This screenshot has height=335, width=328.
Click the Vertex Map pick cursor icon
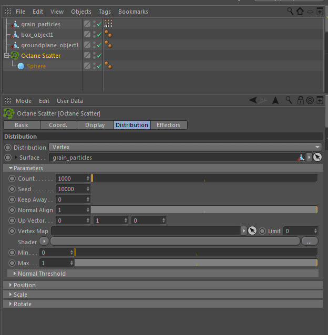pos(252,231)
